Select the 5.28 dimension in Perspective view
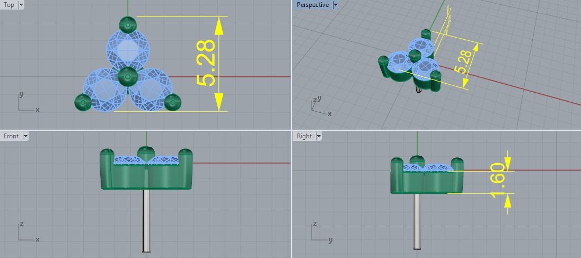Image resolution: width=581 pixels, height=258 pixels. pos(463,62)
